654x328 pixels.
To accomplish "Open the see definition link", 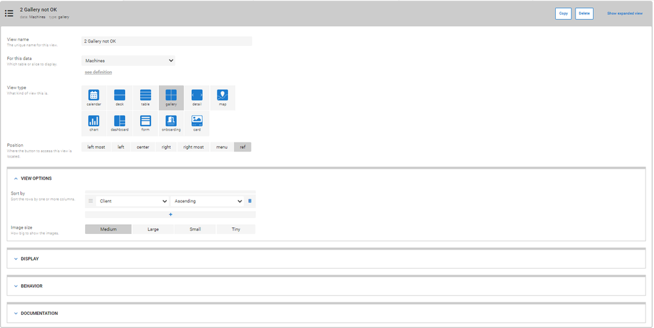I will (98, 72).
